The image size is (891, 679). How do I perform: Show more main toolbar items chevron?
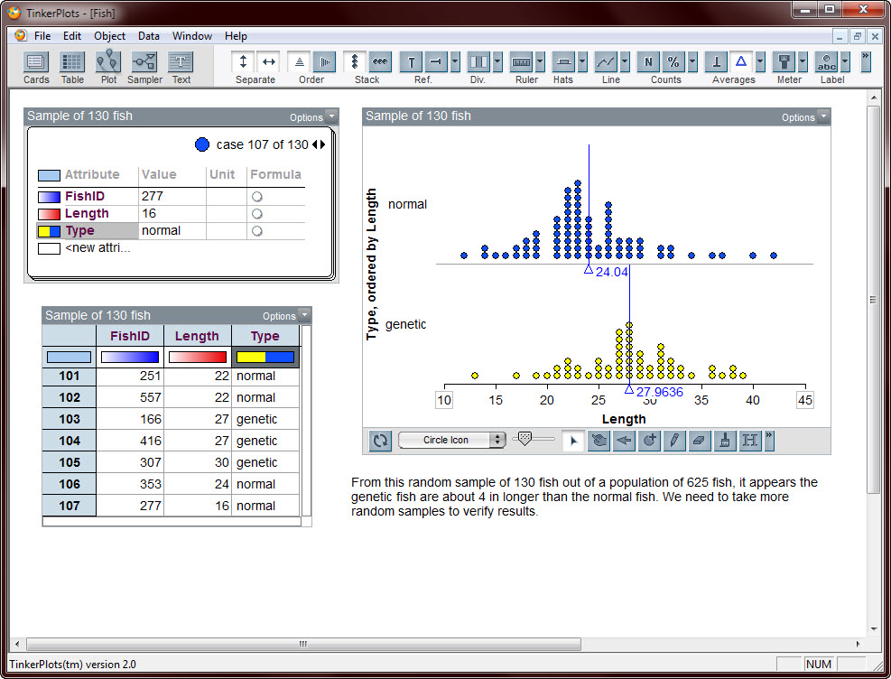pyautogui.click(x=866, y=61)
